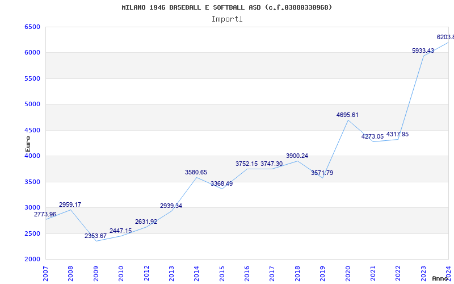Click the x-axis year 2015

pyautogui.click(x=222, y=273)
